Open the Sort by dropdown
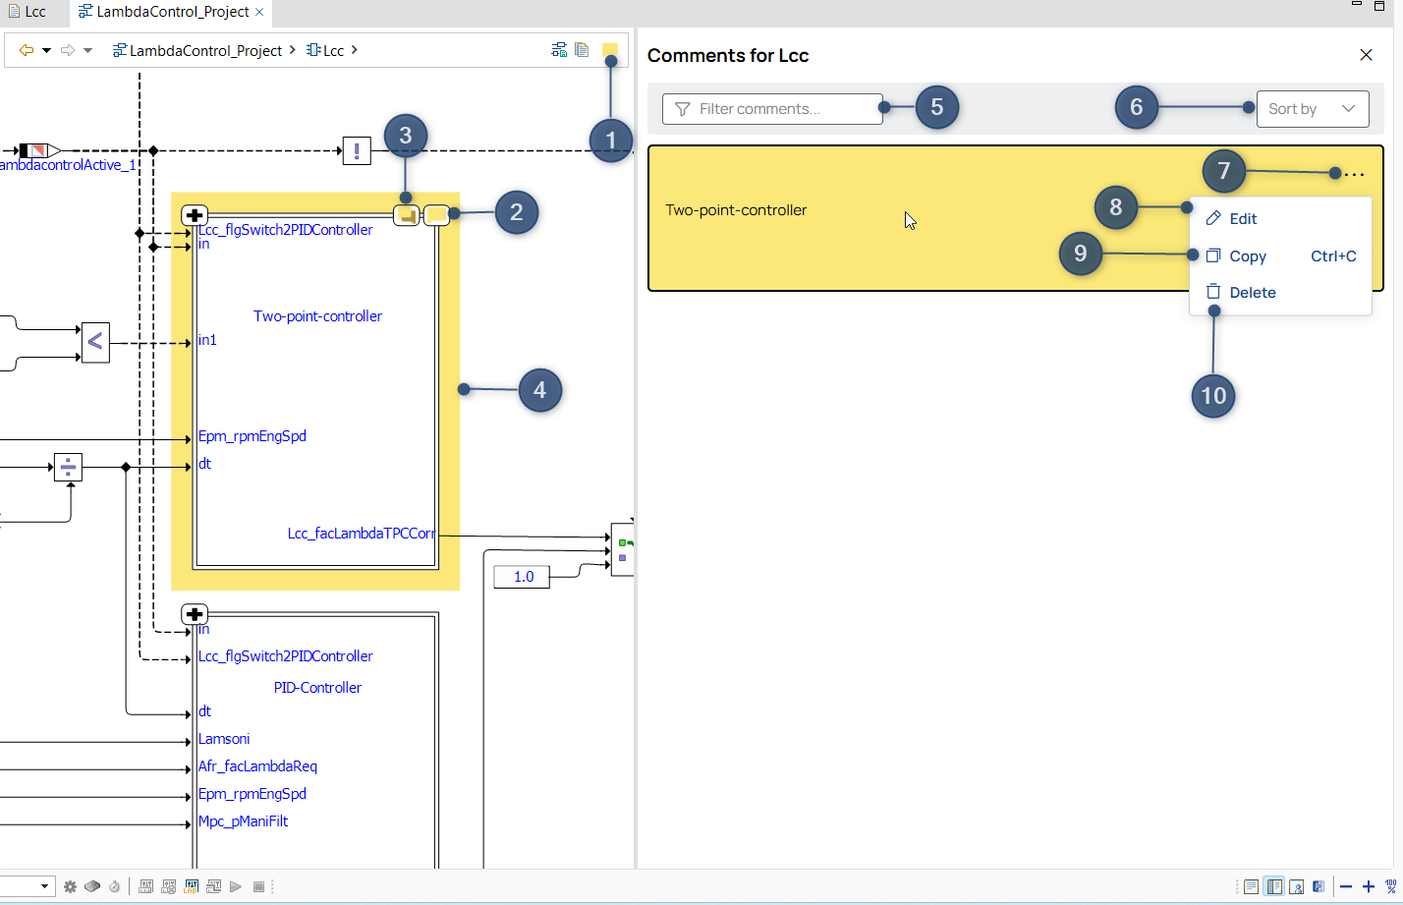 tap(1312, 109)
